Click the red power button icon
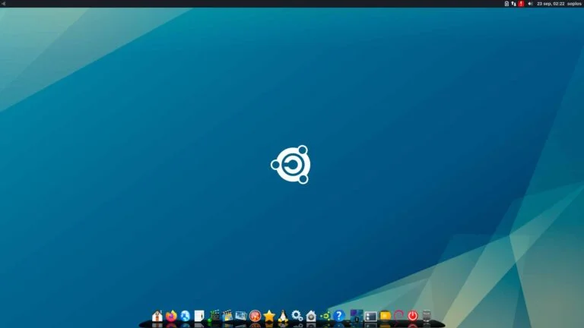The image size is (584, 328). [x=413, y=316]
